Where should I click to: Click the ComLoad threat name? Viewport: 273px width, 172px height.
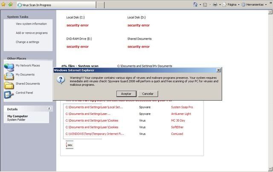pyautogui.click(x=177, y=134)
